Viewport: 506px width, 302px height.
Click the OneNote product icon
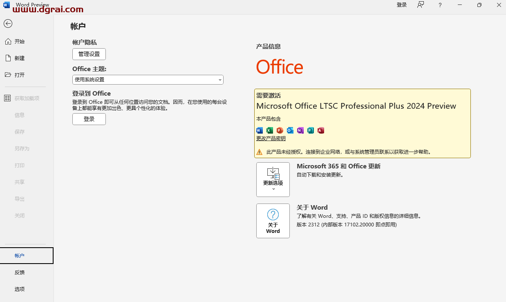(300, 130)
